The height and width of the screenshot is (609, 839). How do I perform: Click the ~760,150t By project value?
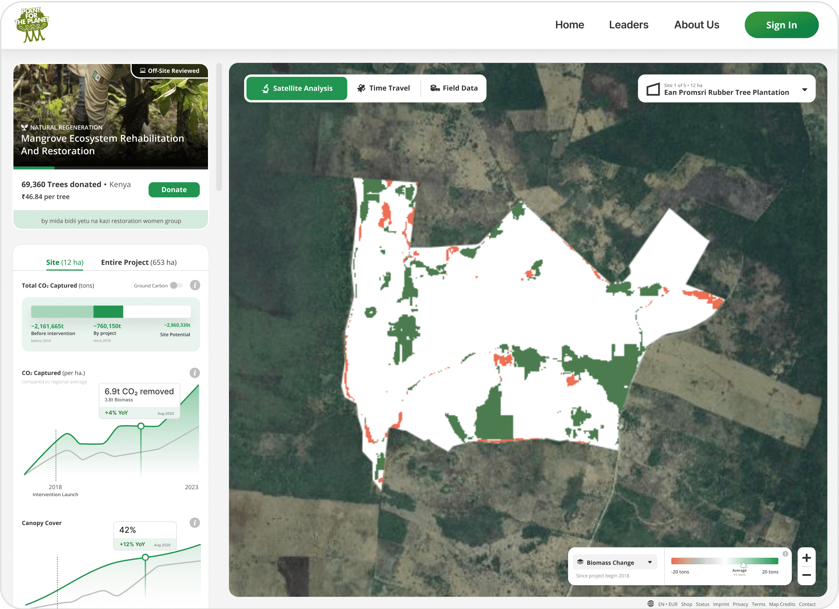[107, 326]
